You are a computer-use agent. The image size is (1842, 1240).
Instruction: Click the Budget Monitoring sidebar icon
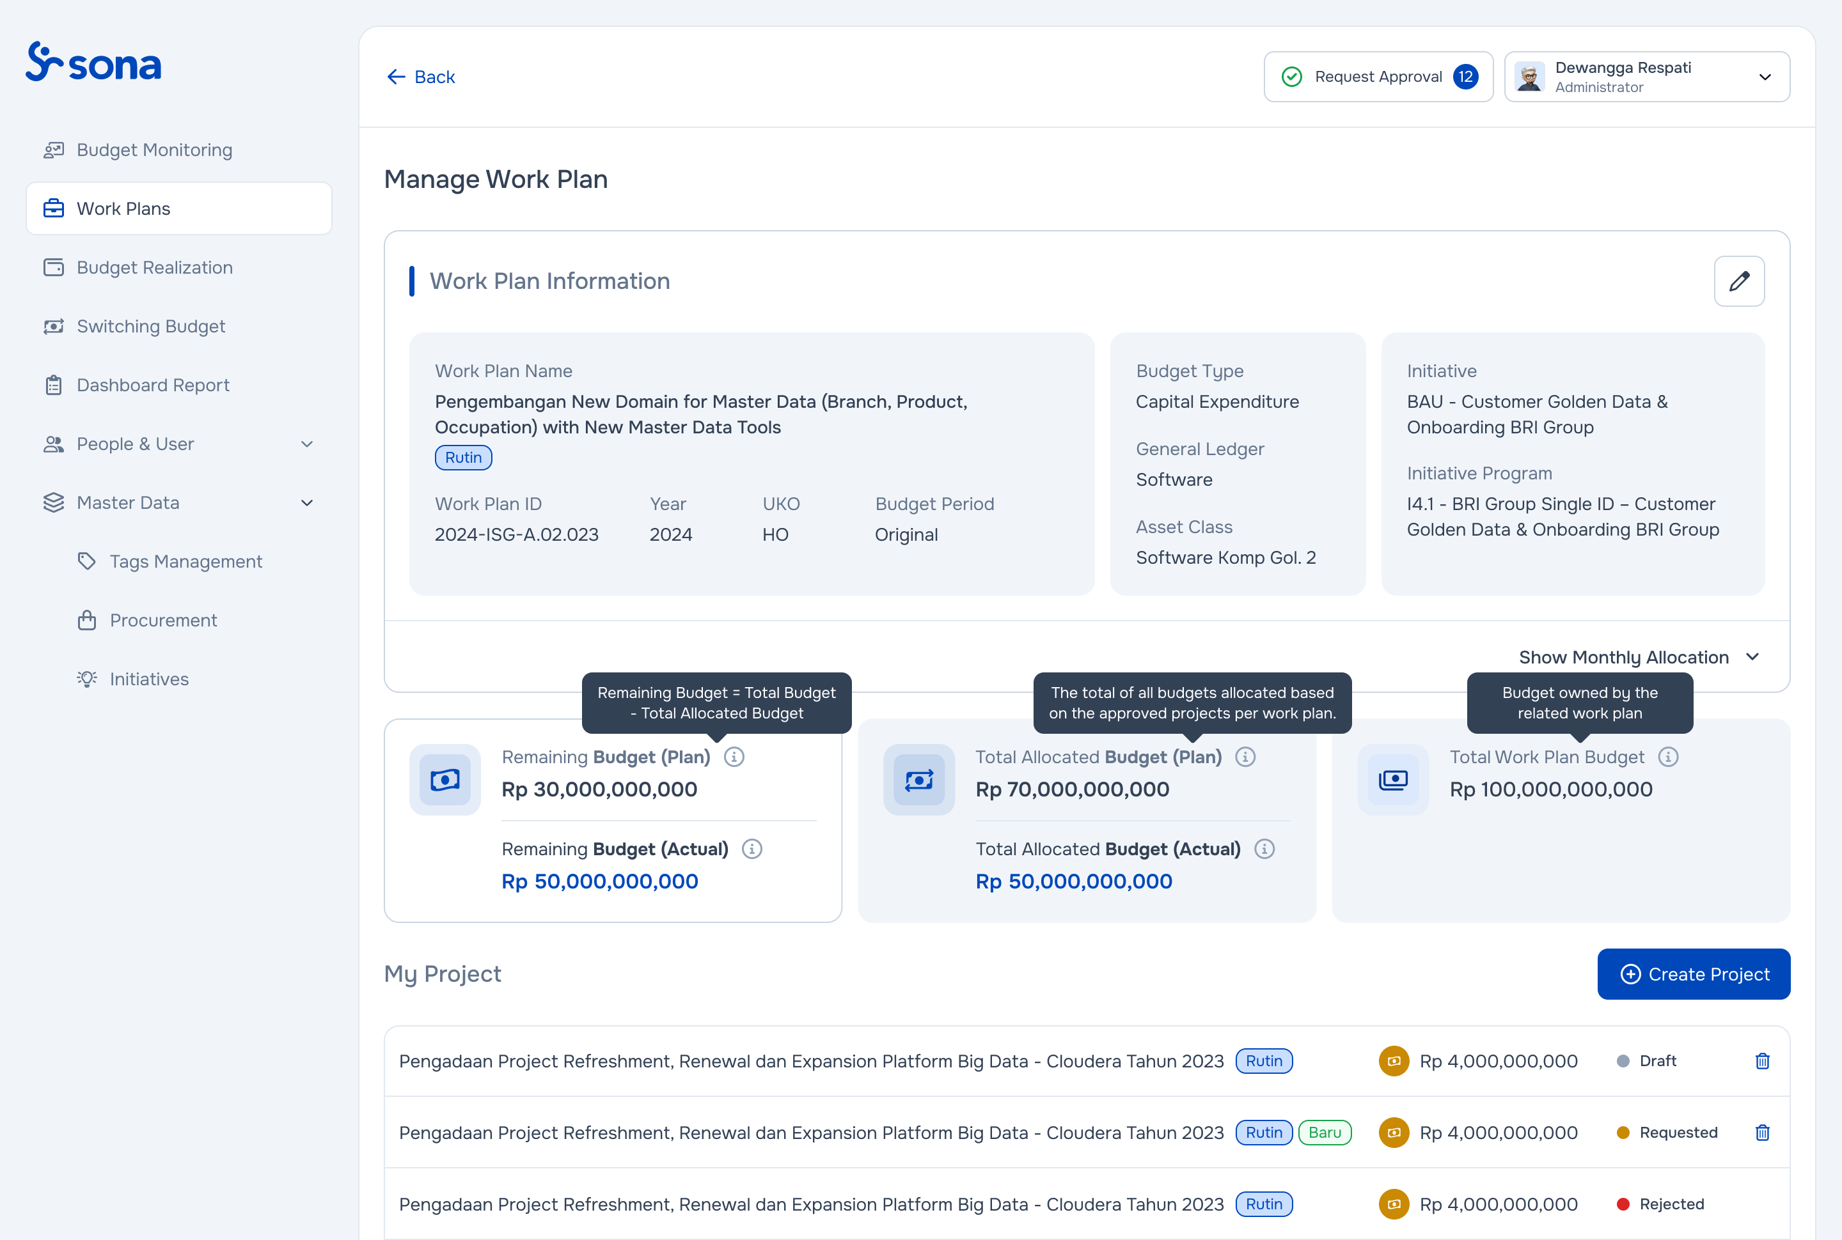click(54, 150)
